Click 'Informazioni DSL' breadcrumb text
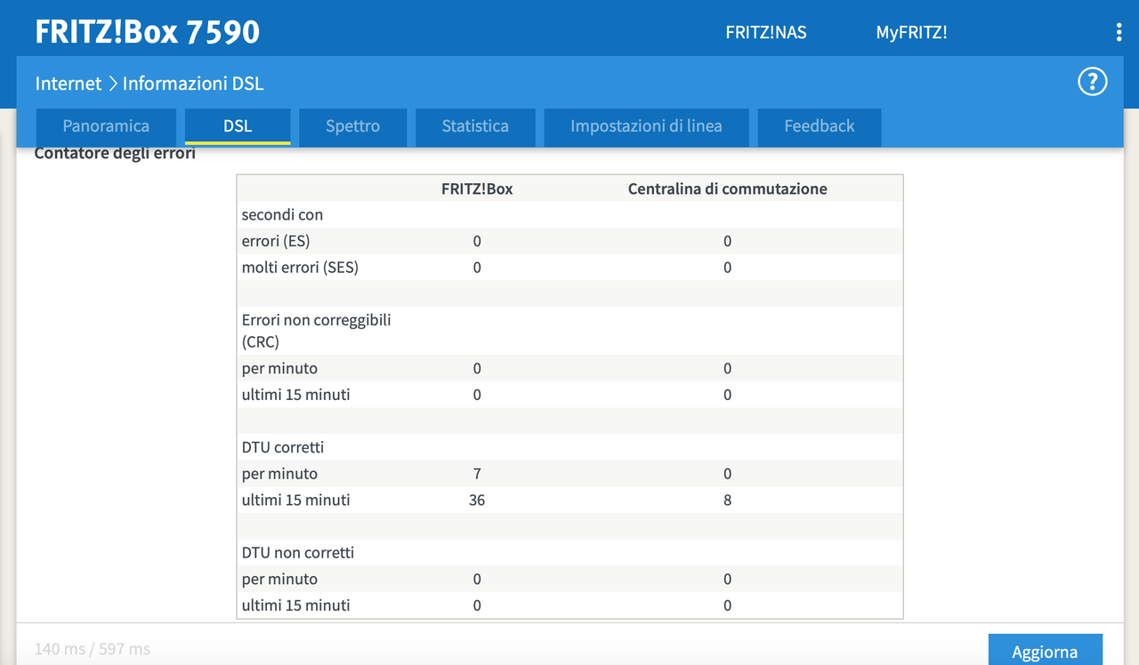The image size is (1139, 665). pos(193,84)
